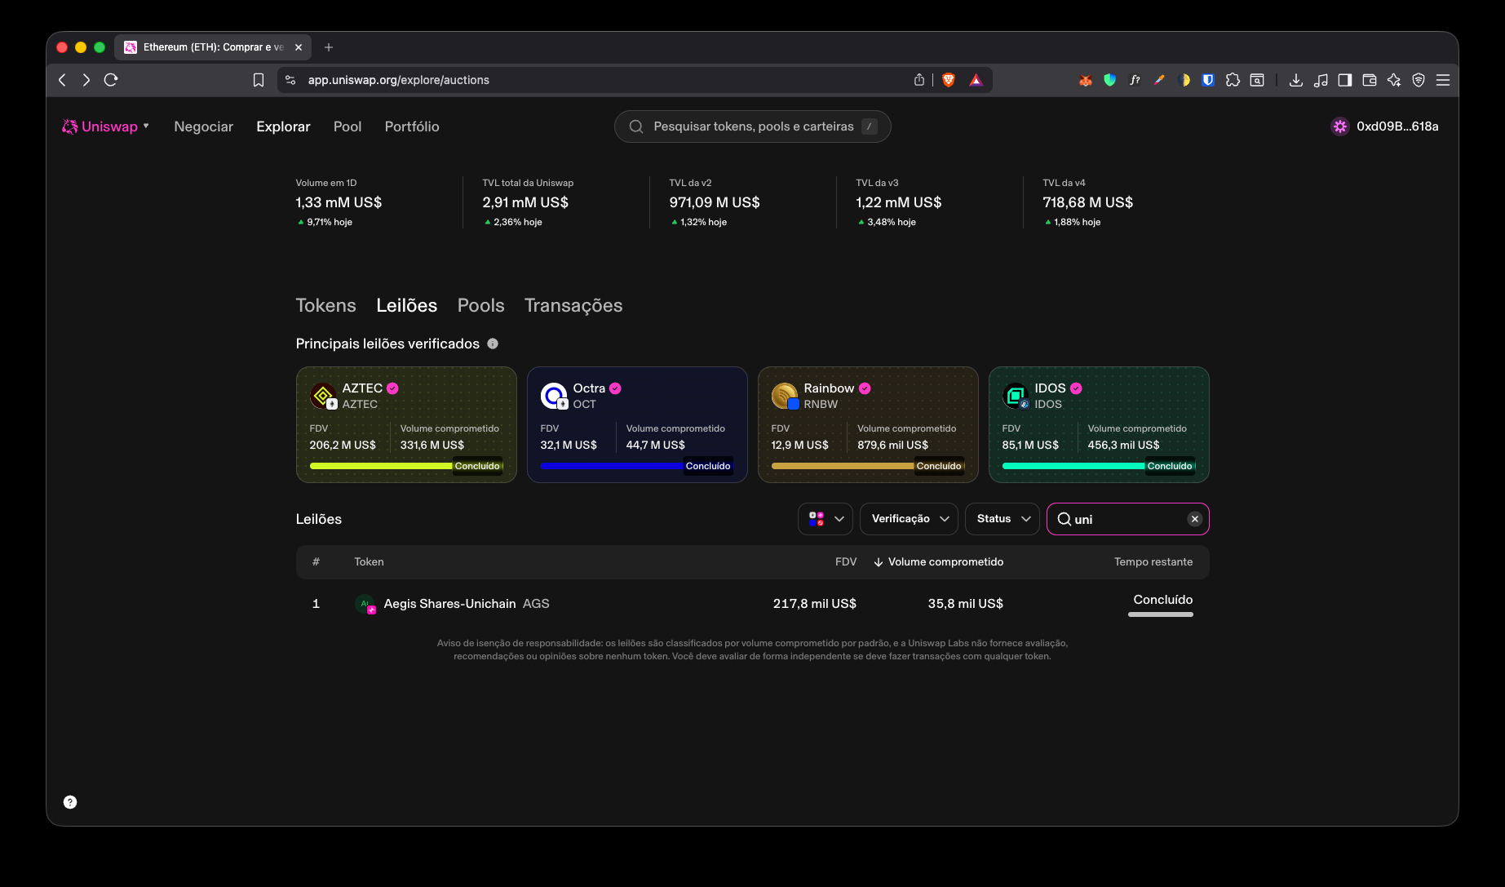Screen dimensions: 1505x887
Task: Open the Portfólio menu
Action: pos(412,126)
